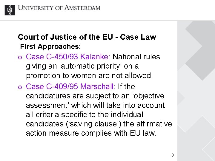The image size is (215, 161).
Task: Click the line 'promotion to women are not allowed.'
Action: coord(89,75)
